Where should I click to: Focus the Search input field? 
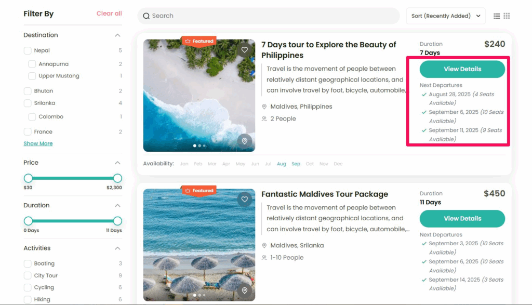click(x=270, y=16)
